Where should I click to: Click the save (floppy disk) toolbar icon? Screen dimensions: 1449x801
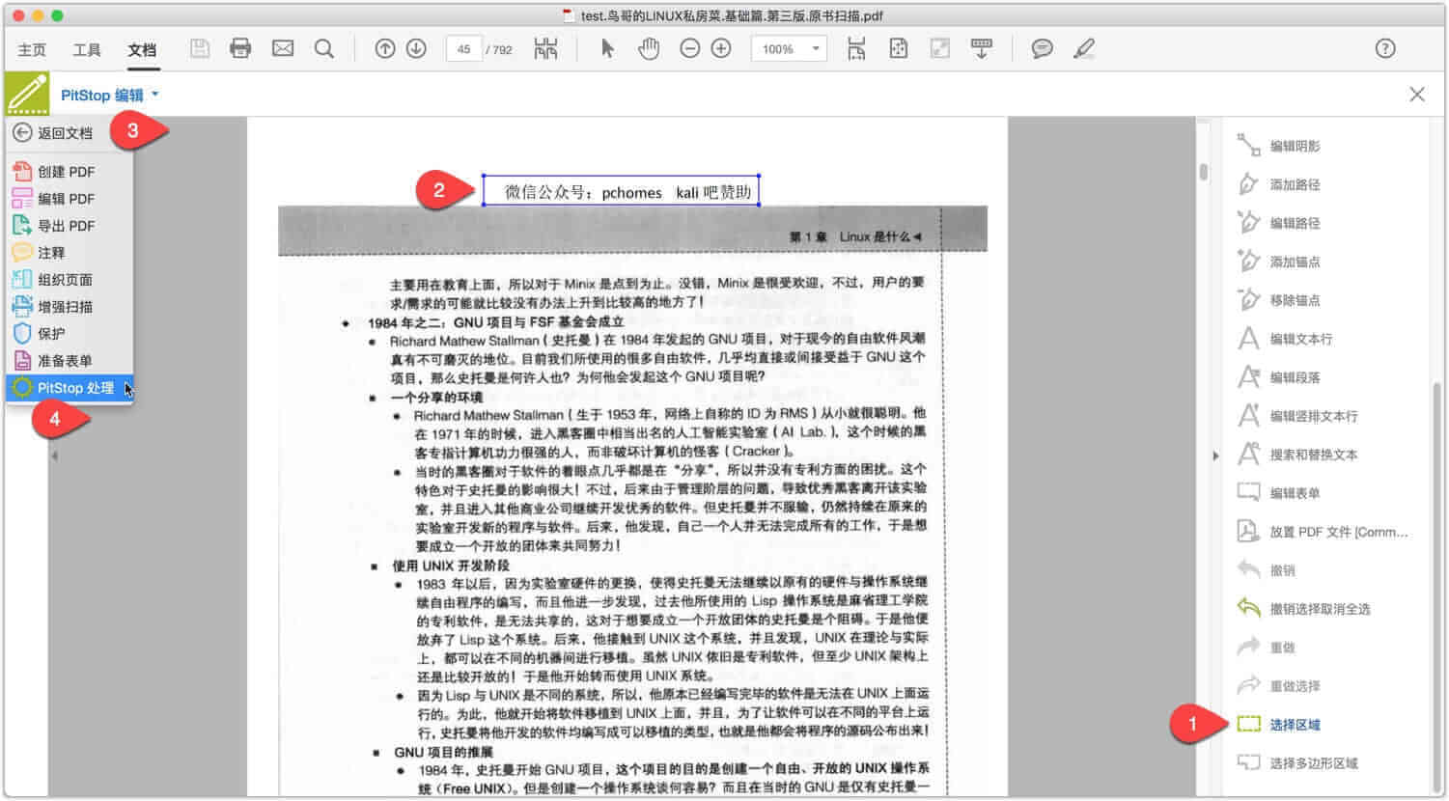(200, 48)
